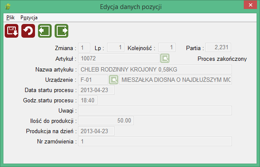Close the Edycja danych pozycji window

250,5
